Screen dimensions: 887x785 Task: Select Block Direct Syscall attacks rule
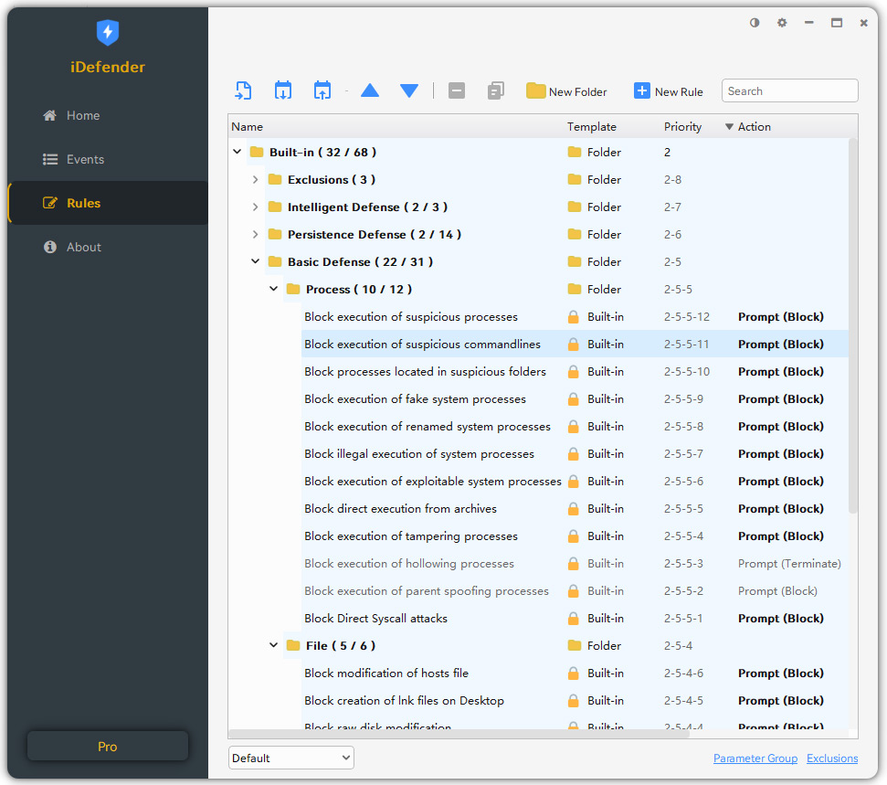point(375,619)
